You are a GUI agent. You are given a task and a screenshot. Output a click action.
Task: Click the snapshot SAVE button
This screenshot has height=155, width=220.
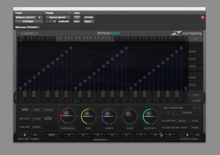click(x=52, y=135)
